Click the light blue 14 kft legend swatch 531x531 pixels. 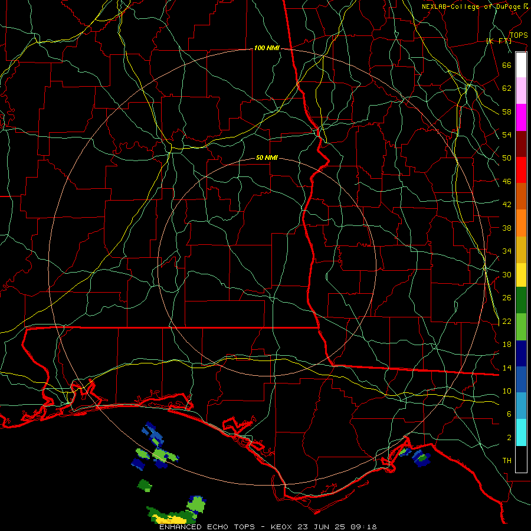click(521, 405)
